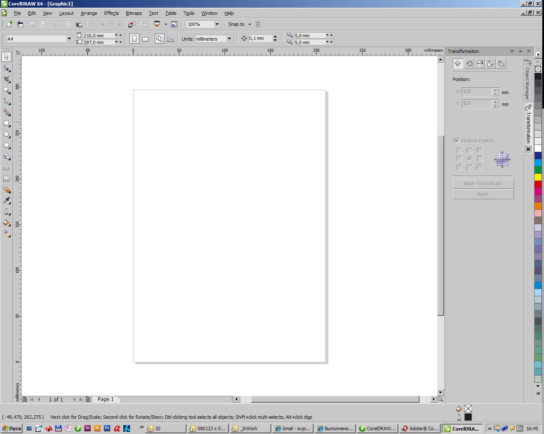Screen dimensions: 544x434
Task: Click the page width field showing 210,0 mm
Action: tap(98, 36)
